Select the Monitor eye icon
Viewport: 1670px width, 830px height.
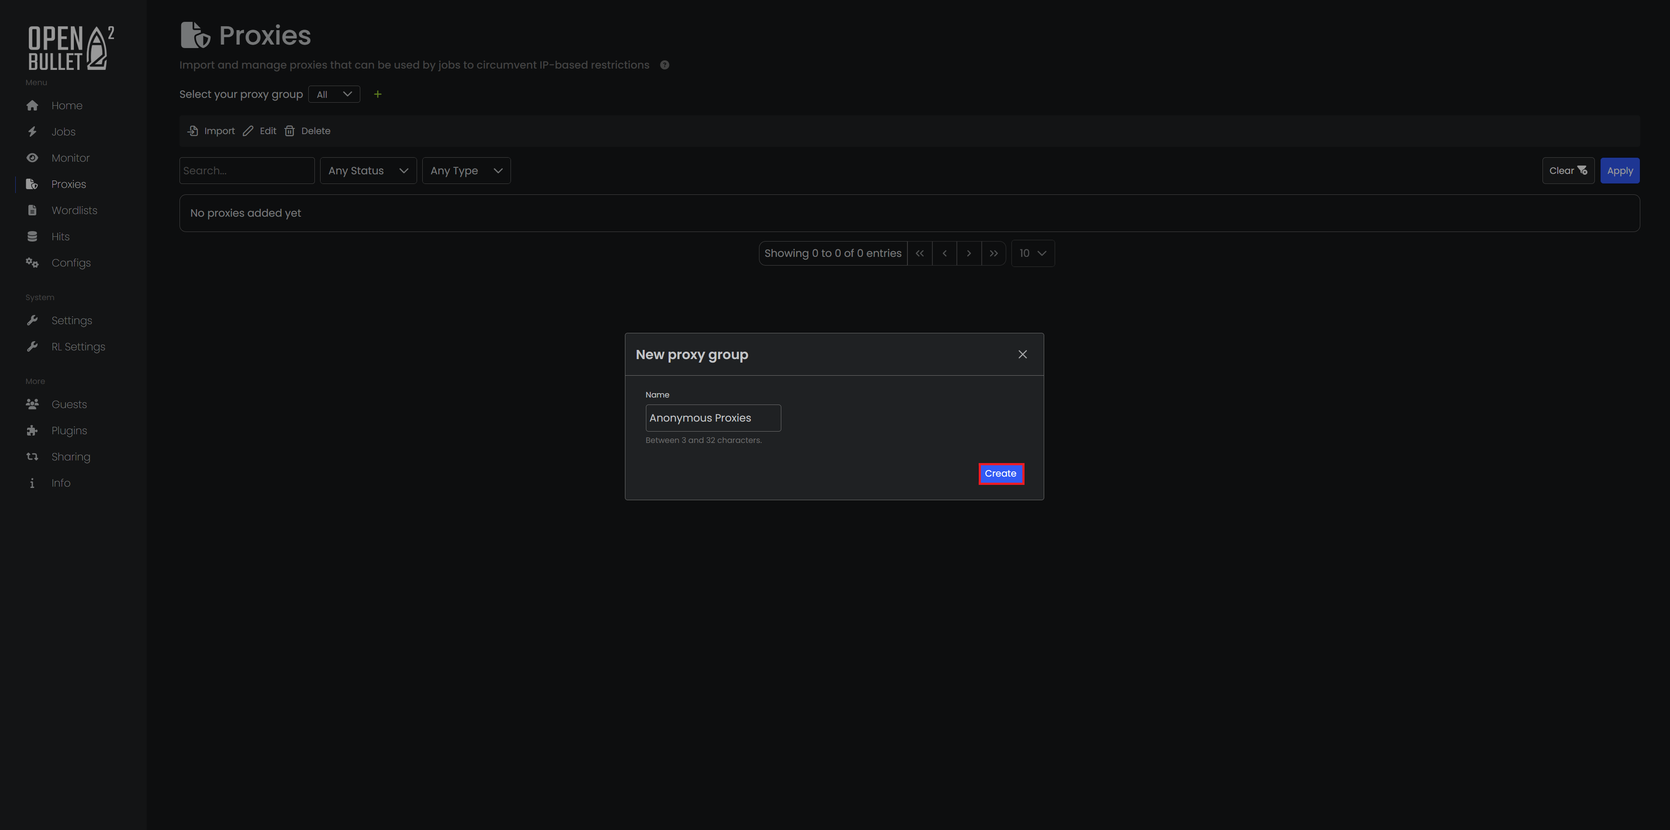click(x=32, y=158)
